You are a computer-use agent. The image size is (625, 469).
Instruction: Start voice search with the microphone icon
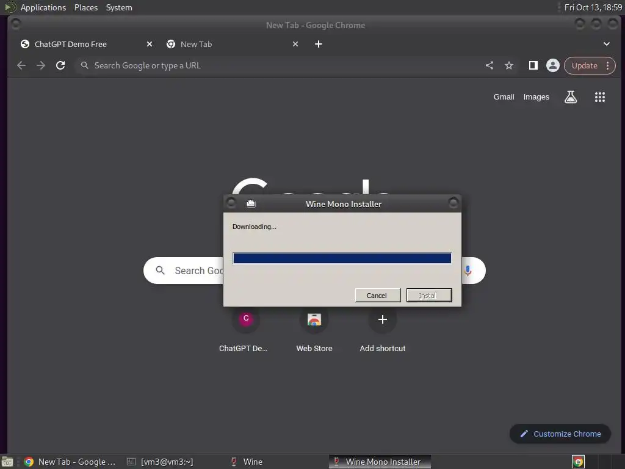pyautogui.click(x=468, y=271)
